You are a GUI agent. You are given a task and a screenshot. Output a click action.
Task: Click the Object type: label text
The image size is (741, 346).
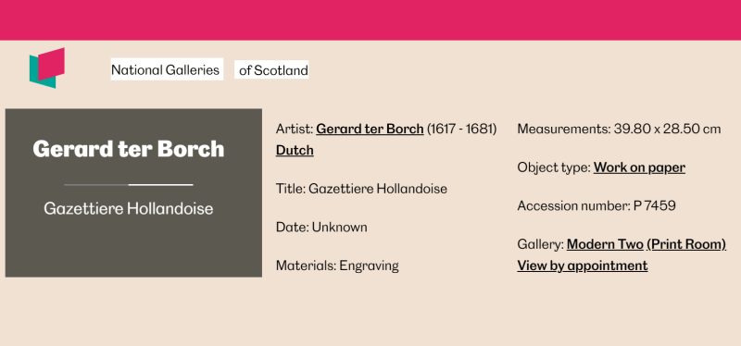click(x=554, y=167)
